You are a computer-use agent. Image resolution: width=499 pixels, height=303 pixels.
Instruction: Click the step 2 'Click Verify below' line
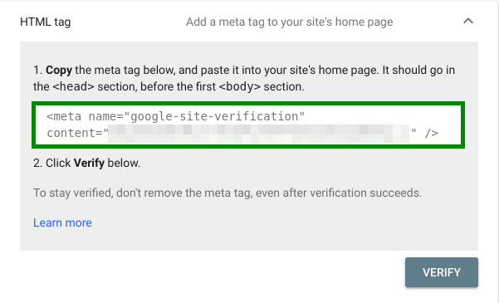(x=86, y=163)
